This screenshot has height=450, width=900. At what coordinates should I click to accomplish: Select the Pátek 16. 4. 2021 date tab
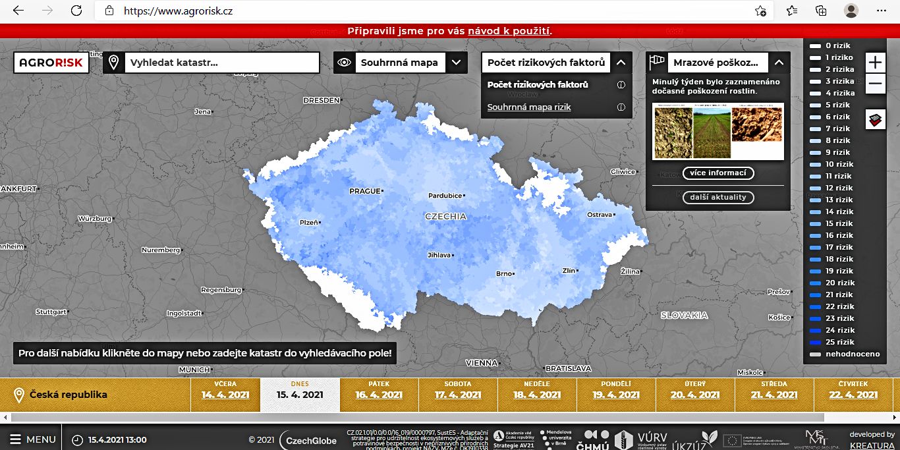379,390
